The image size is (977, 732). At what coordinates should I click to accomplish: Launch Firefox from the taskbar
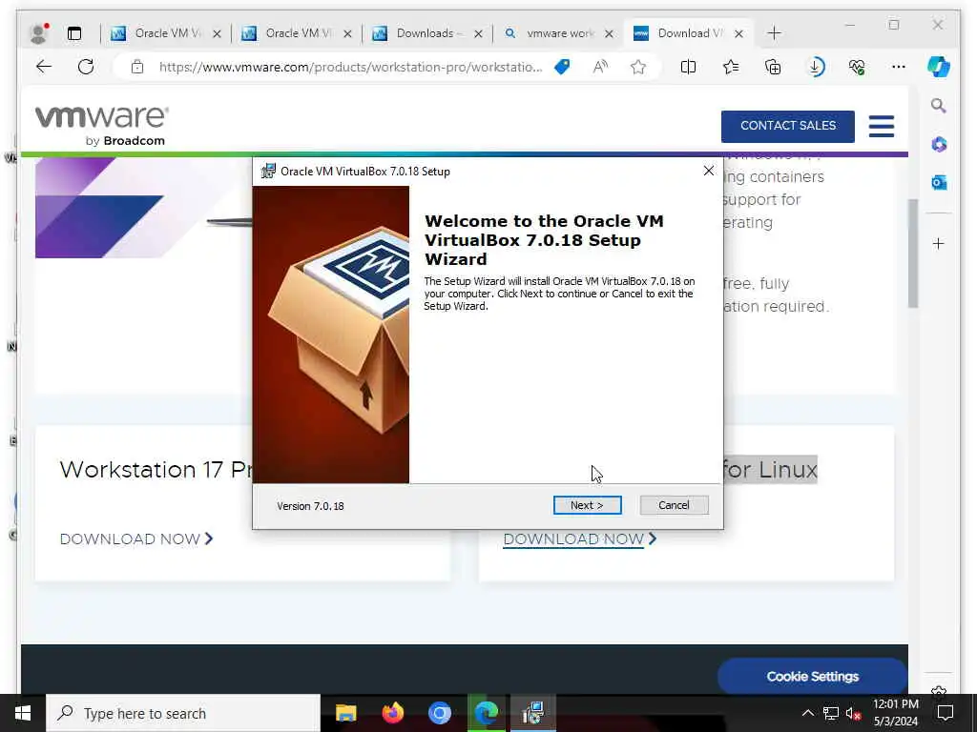pyautogui.click(x=392, y=713)
